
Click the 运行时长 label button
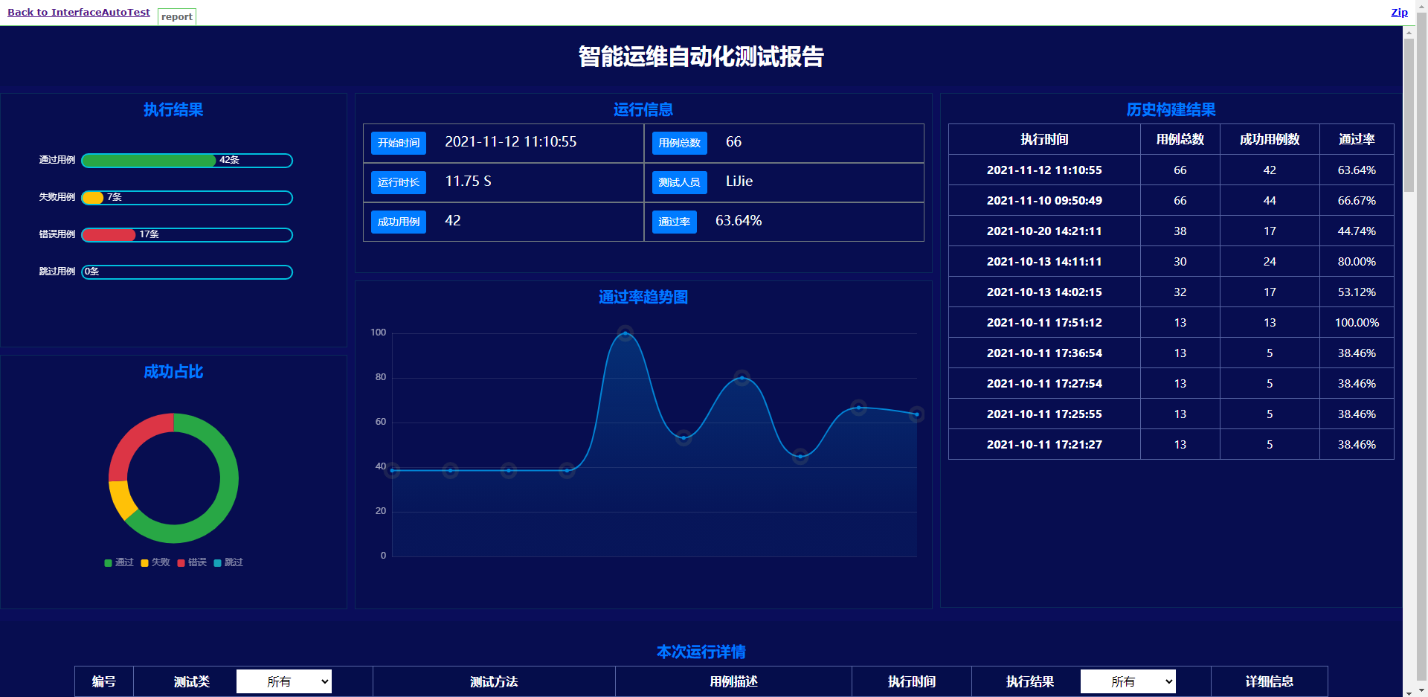[x=399, y=182]
